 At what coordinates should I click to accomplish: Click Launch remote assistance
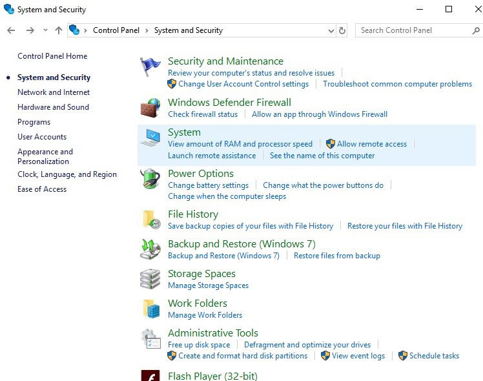click(x=212, y=156)
